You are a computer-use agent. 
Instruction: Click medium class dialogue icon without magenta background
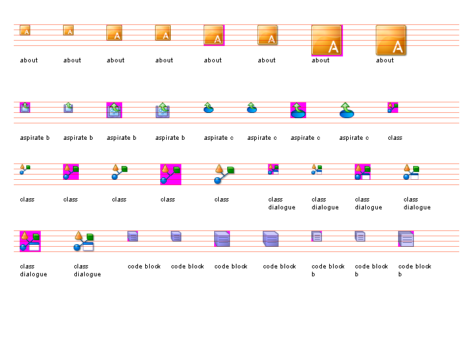[x=411, y=172]
